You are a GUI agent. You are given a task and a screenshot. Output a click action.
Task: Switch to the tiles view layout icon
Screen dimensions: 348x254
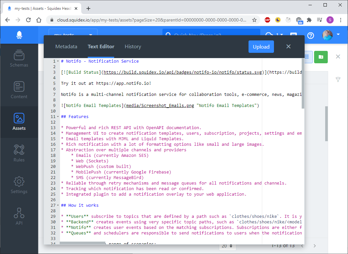point(306,57)
